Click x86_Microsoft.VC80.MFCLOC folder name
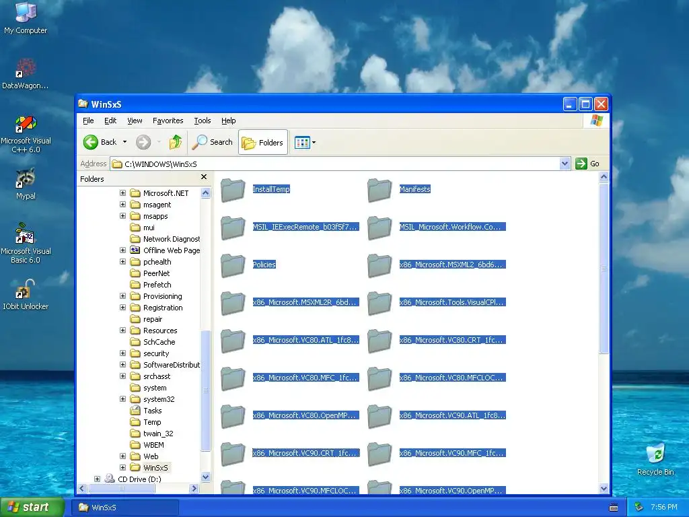689x517 pixels. pyautogui.click(x=453, y=377)
